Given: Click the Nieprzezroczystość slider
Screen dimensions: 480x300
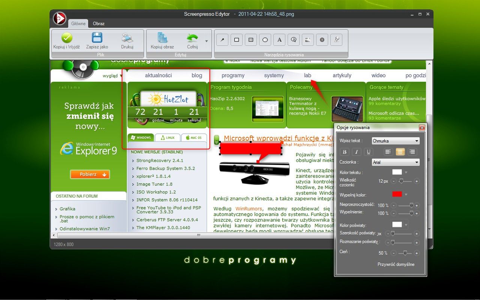Looking at the screenshot, I should tap(405, 205).
